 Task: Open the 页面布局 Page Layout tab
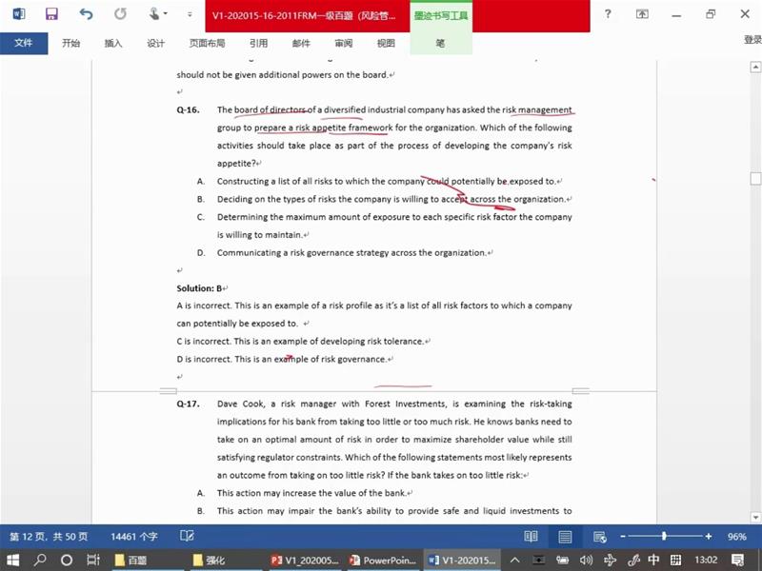point(207,43)
